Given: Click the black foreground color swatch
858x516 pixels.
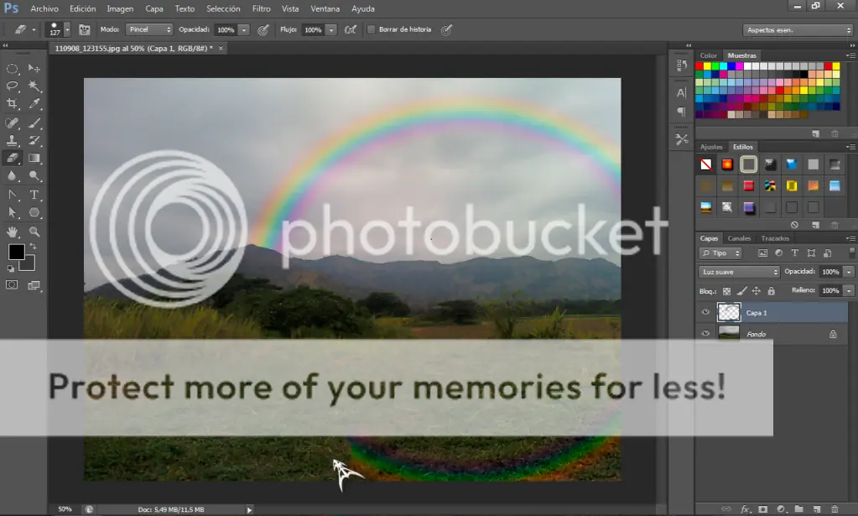Looking at the screenshot, I should click(x=15, y=251).
